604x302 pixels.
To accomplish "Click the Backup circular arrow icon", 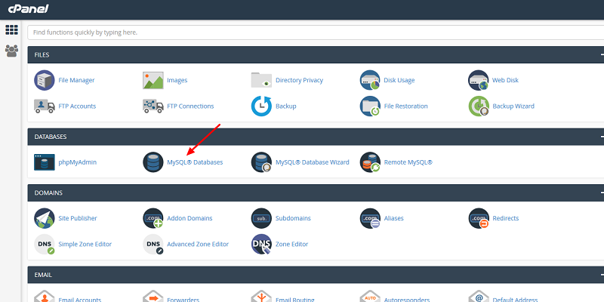I will [261, 106].
